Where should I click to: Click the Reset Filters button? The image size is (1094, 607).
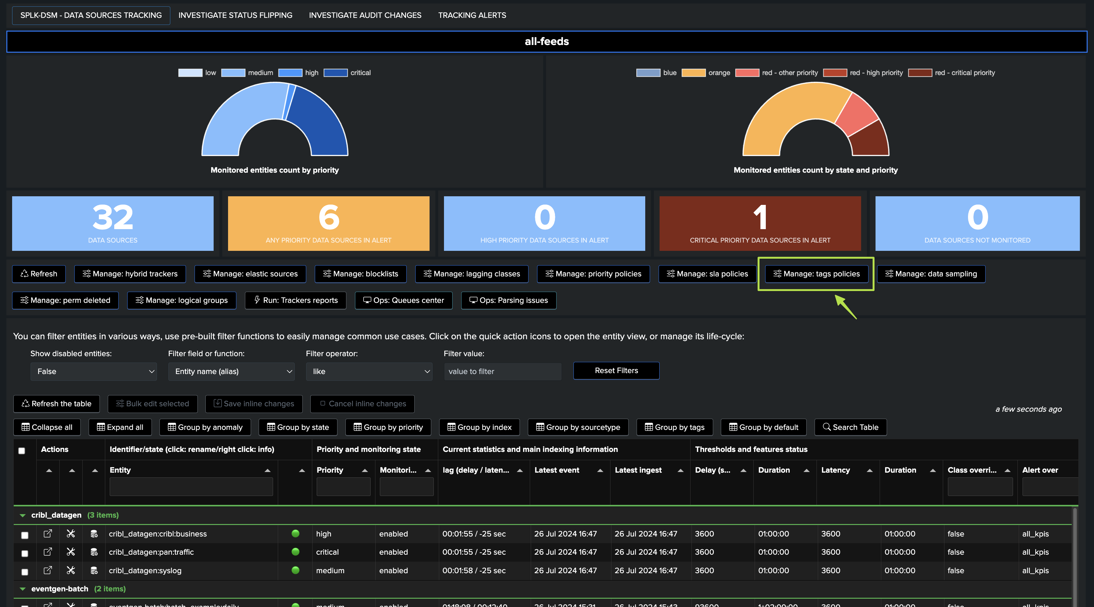(x=616, y=371)
